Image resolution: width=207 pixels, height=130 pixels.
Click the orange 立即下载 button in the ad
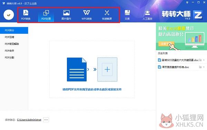tap(166, 44)
